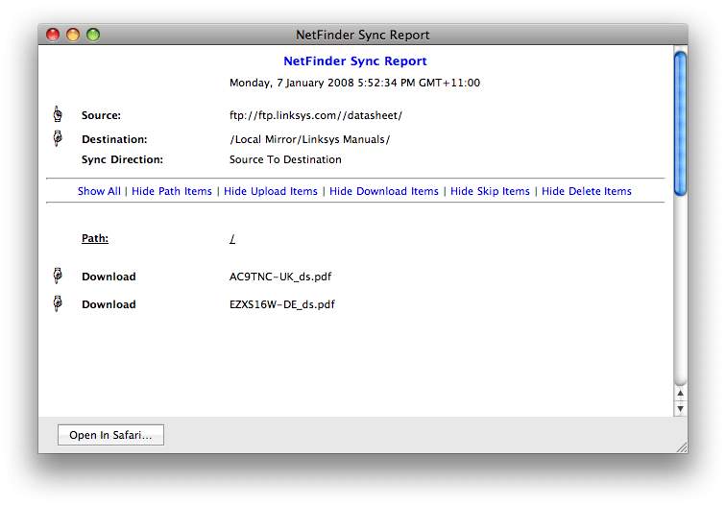Click the window resize grip corner

click(x=681, y=446)
